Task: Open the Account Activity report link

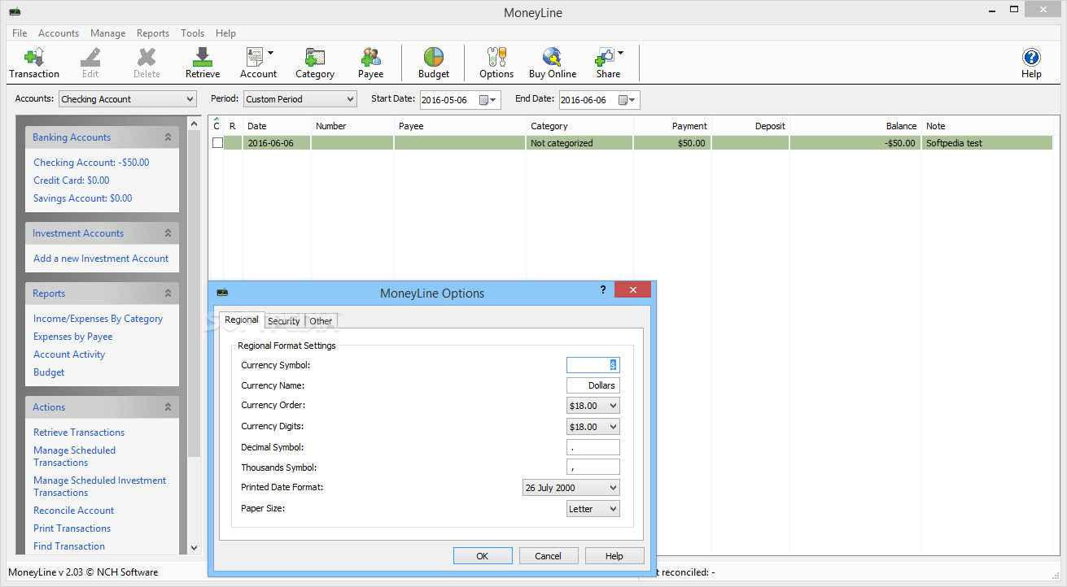Action: click(x=69, y=354)
